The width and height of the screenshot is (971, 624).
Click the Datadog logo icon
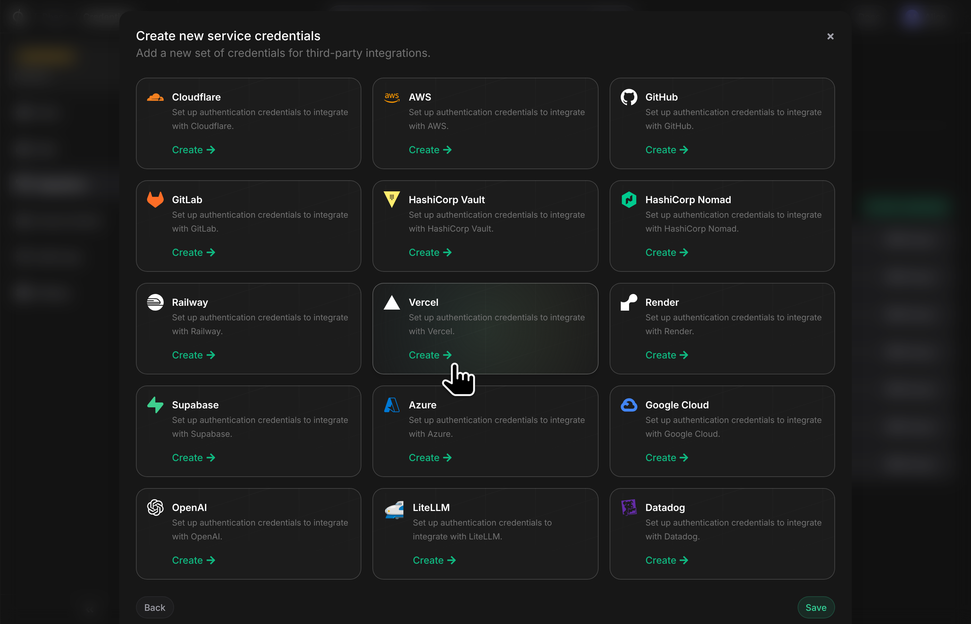click(629, 507)
